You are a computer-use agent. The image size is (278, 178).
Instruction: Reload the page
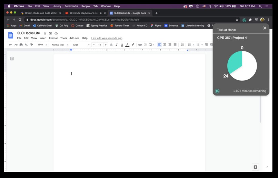click(x=20, y=20)
